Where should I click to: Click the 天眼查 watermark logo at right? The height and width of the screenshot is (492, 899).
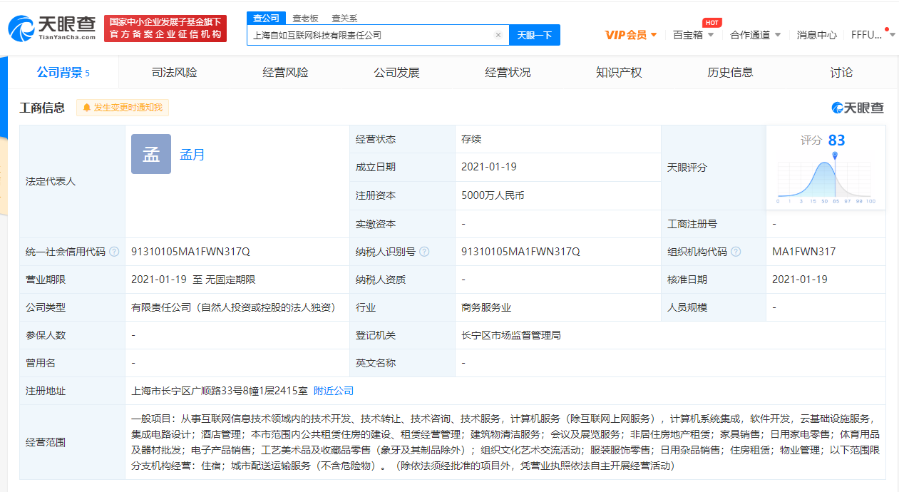(x=858, y=108)
